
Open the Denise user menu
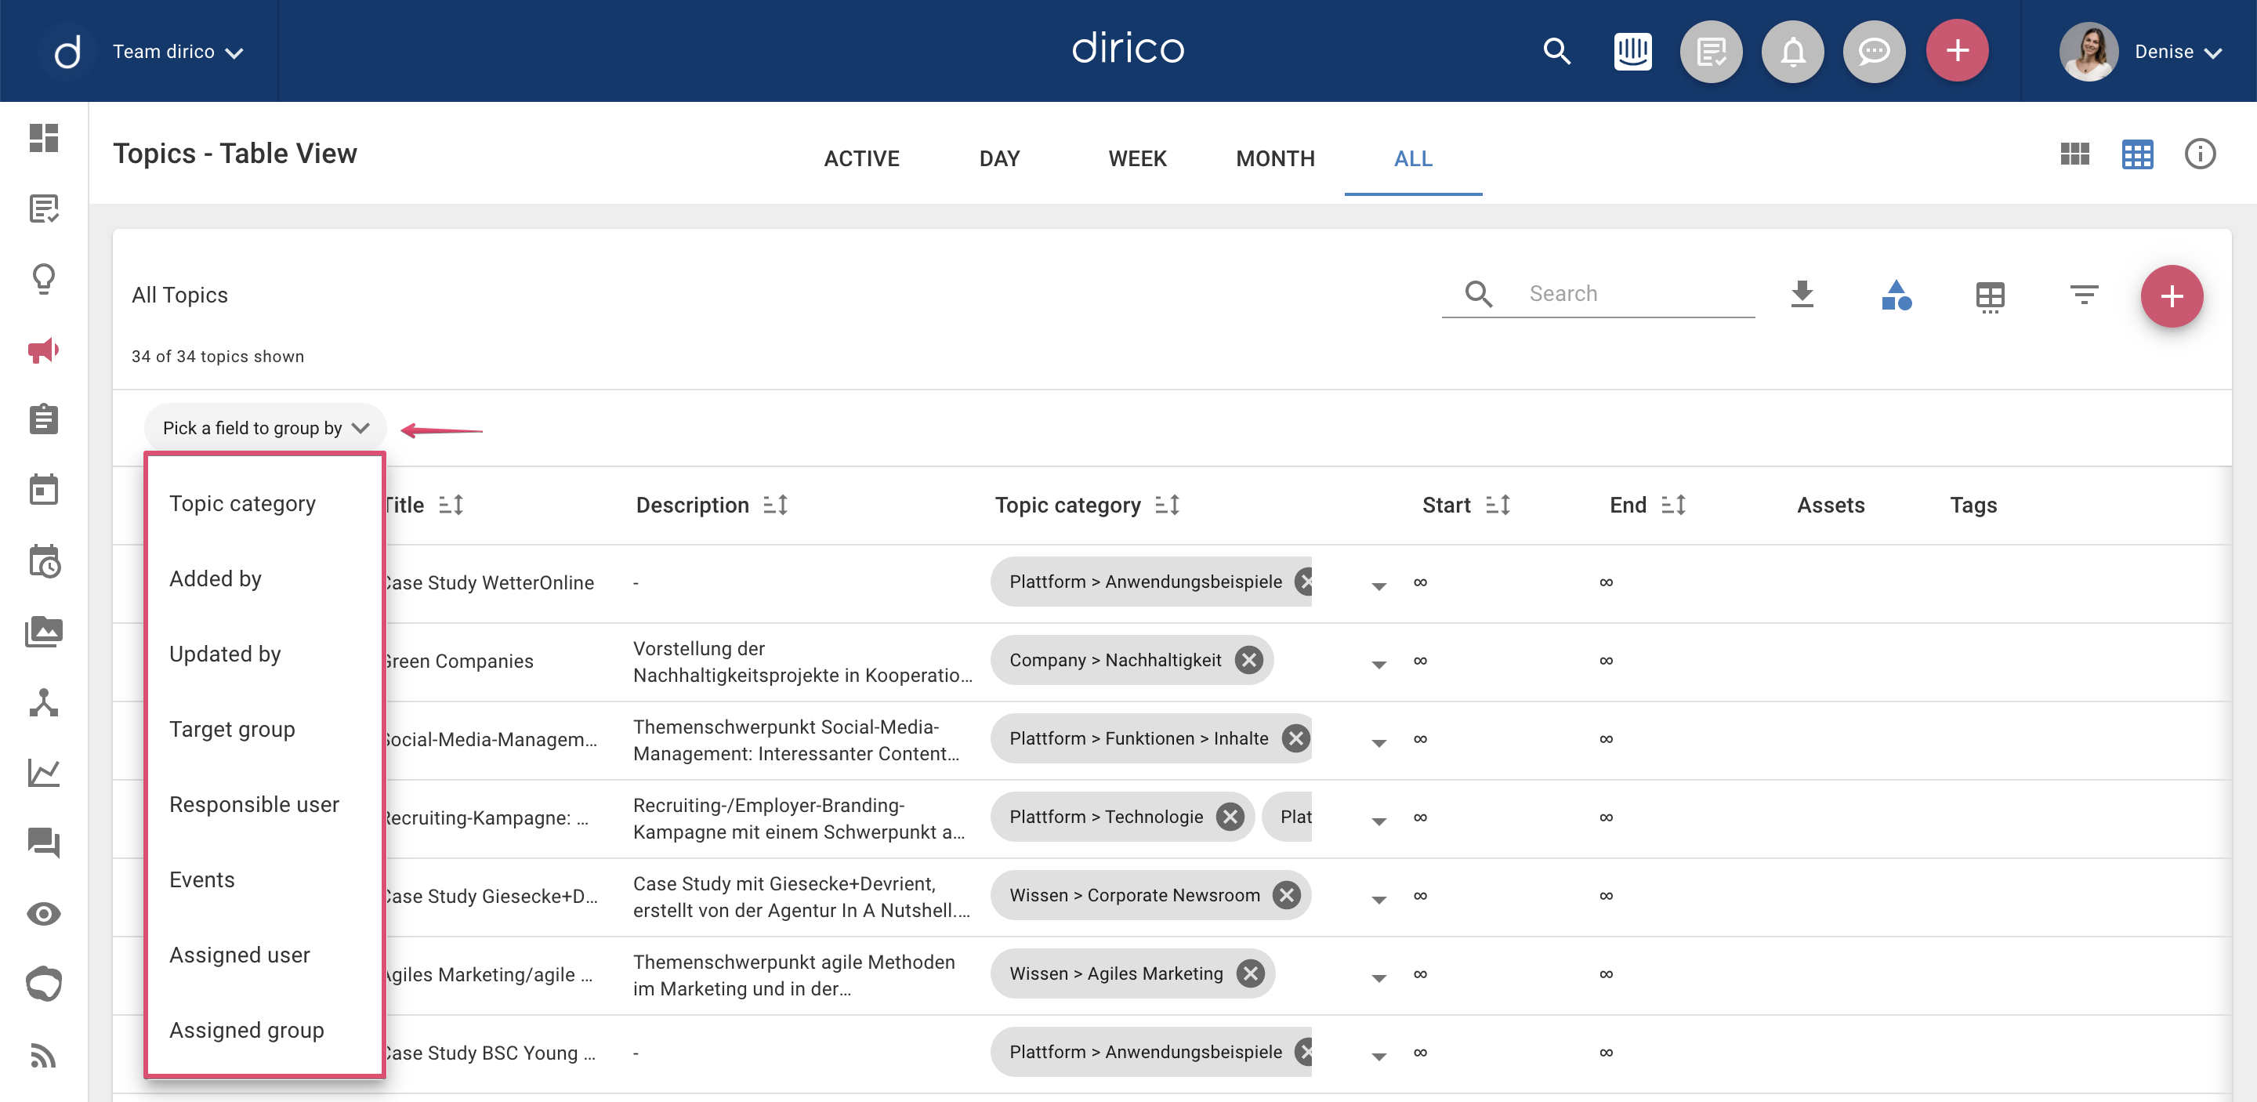[2141, 52]
